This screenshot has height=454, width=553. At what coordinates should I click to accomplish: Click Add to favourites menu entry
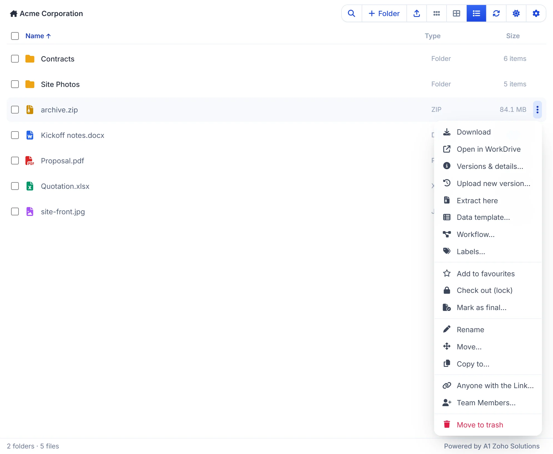click(x=488, y=274)
